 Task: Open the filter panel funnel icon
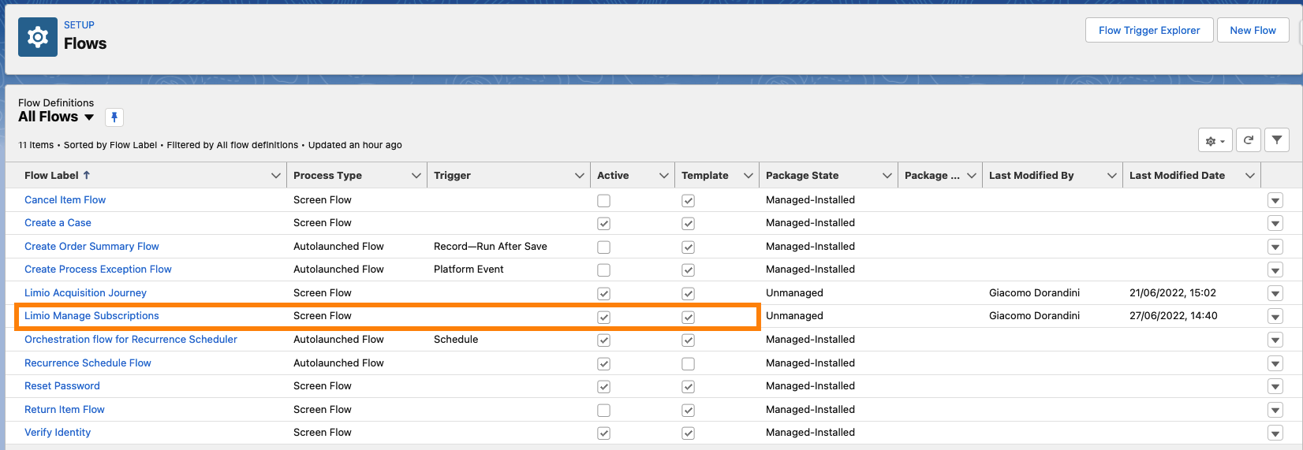pos(1277,140)
